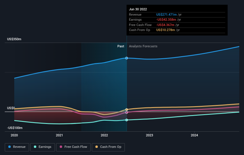Toggle the Free Cash Flow legend button
The height and width of the screenshot is (155, 244).
point(73,147)
